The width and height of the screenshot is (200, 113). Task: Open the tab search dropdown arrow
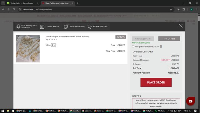click(x=3, y=3)
